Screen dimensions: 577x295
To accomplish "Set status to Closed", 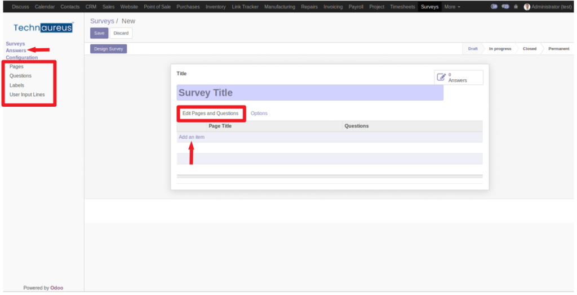I will 530,49.
